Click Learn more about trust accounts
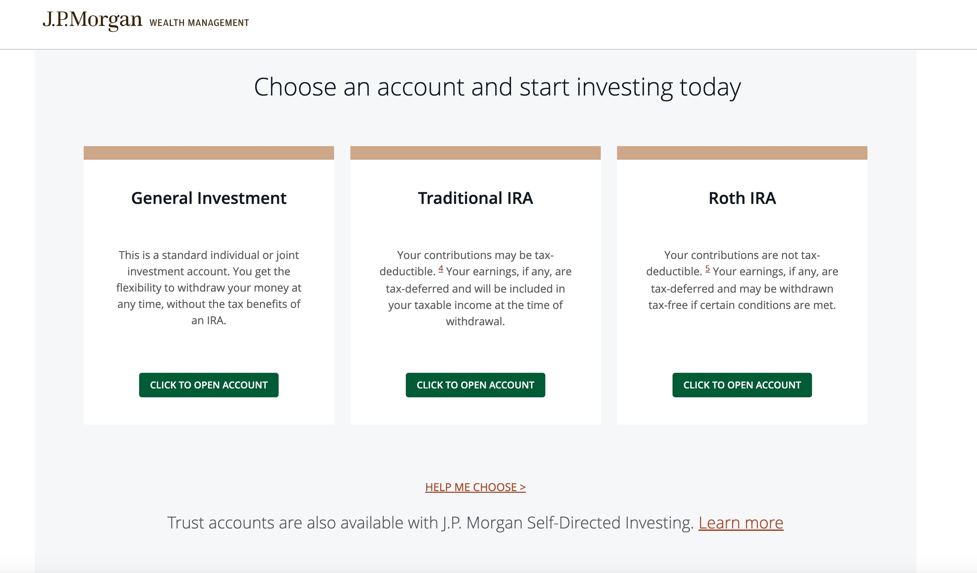The height and width of the screenshot is (573, 977). click(x=741, y=523)
